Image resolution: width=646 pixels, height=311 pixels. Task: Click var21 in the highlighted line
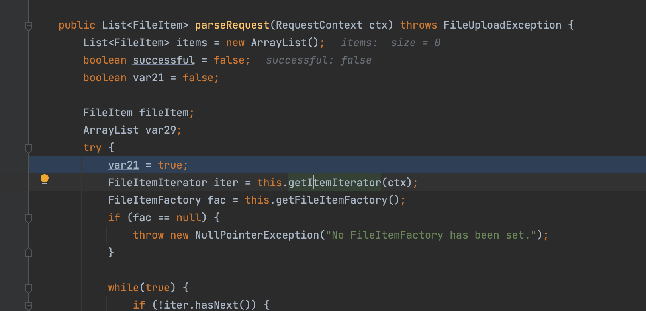(x=123, y=165)
